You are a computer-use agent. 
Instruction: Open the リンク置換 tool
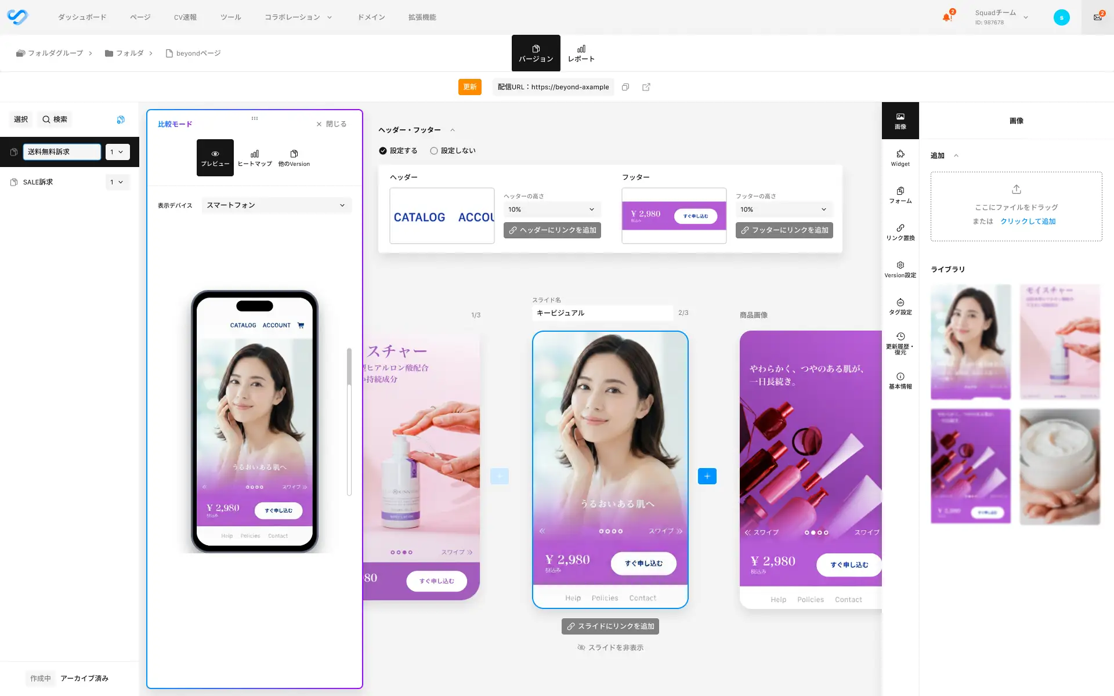pyautogui.click(x=900, y=232)
